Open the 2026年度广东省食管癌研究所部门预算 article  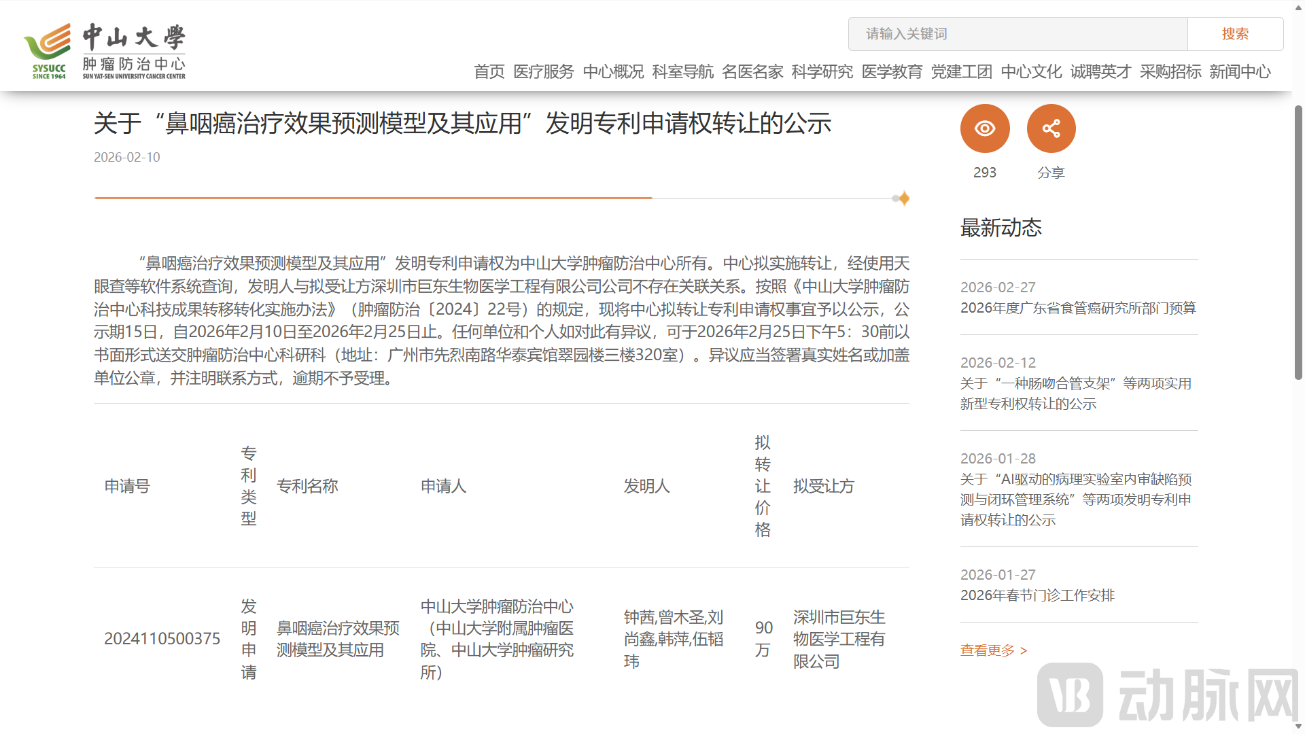(1078, 308)
